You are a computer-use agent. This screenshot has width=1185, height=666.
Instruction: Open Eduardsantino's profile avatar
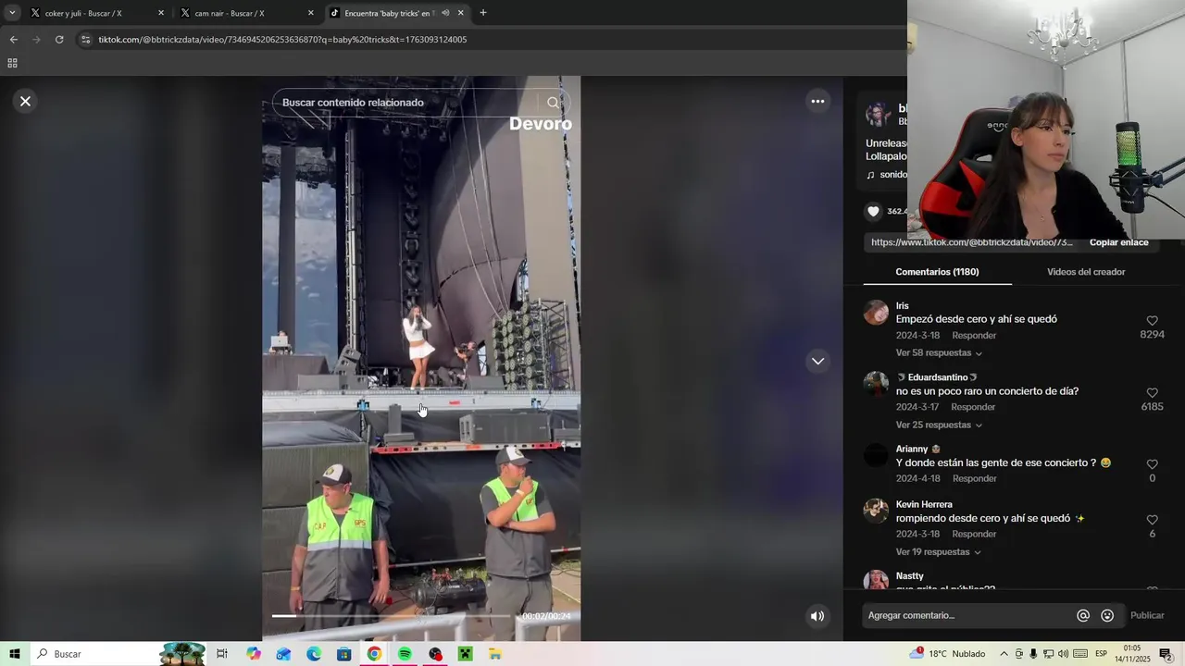(876, 384)
